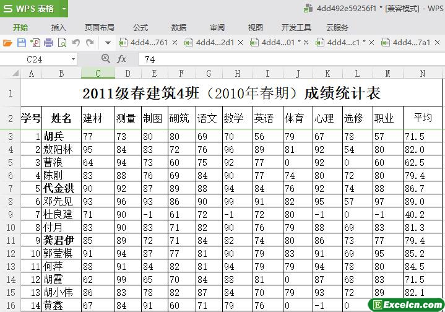Click average cell 40.2 in 杜良建 row
The image size is (445, 312).
pyautogui.click(x=422, y=214)
